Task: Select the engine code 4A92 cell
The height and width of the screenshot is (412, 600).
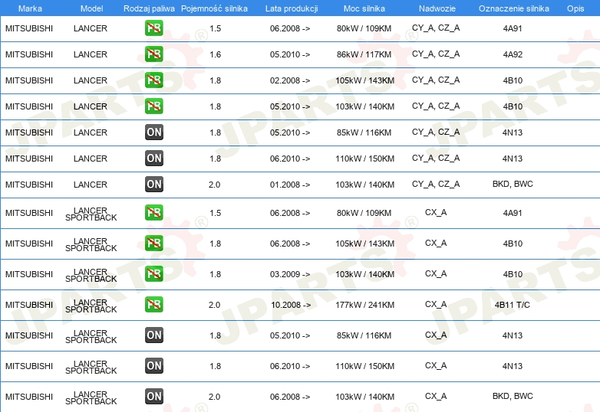Action: click(513, 54)
